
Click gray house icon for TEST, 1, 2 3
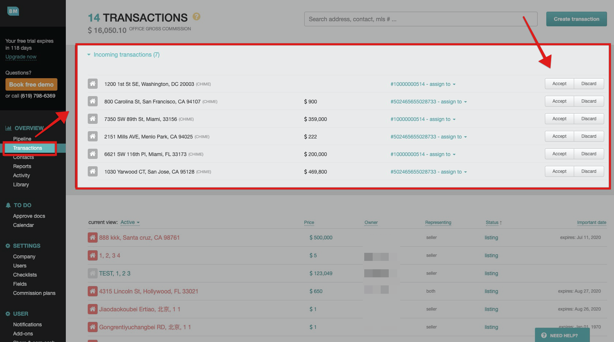[x=93, y=273]
